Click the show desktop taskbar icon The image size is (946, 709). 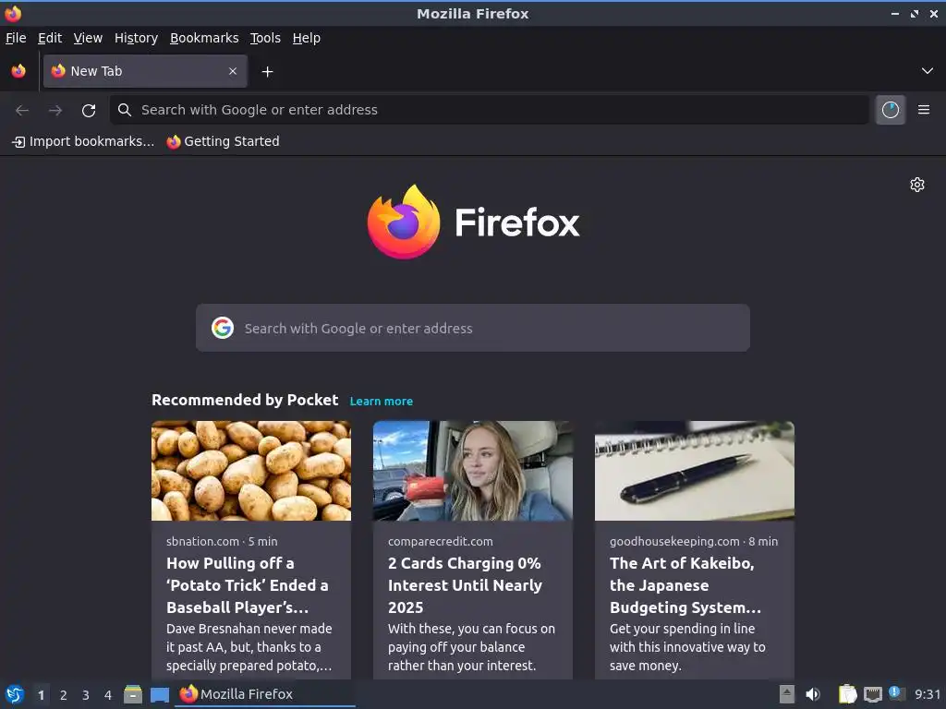(x=159, y=695)
